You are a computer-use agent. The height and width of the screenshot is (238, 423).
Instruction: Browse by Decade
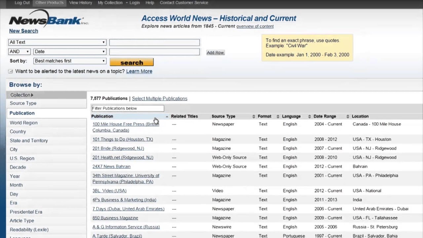18,167
